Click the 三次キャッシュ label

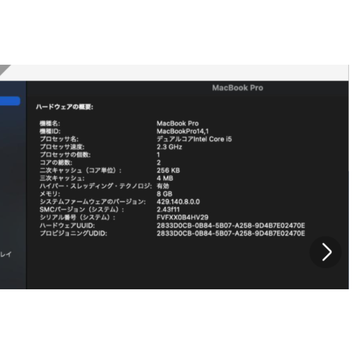click(x=62, y=178)
